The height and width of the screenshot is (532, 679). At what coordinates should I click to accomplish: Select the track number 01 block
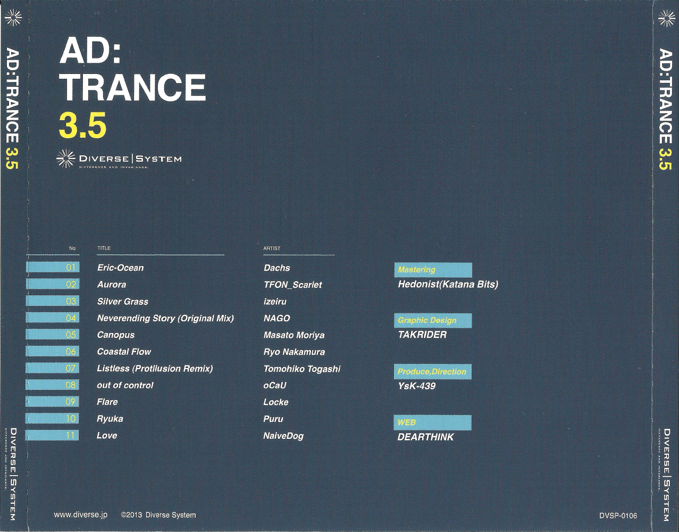pyautogui.click(x=53, y=268)
